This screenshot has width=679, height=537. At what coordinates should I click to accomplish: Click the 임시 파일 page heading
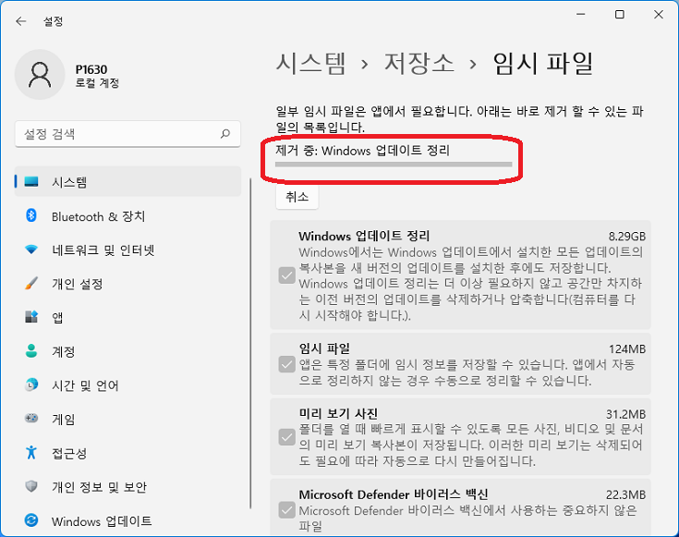point(543,63)
